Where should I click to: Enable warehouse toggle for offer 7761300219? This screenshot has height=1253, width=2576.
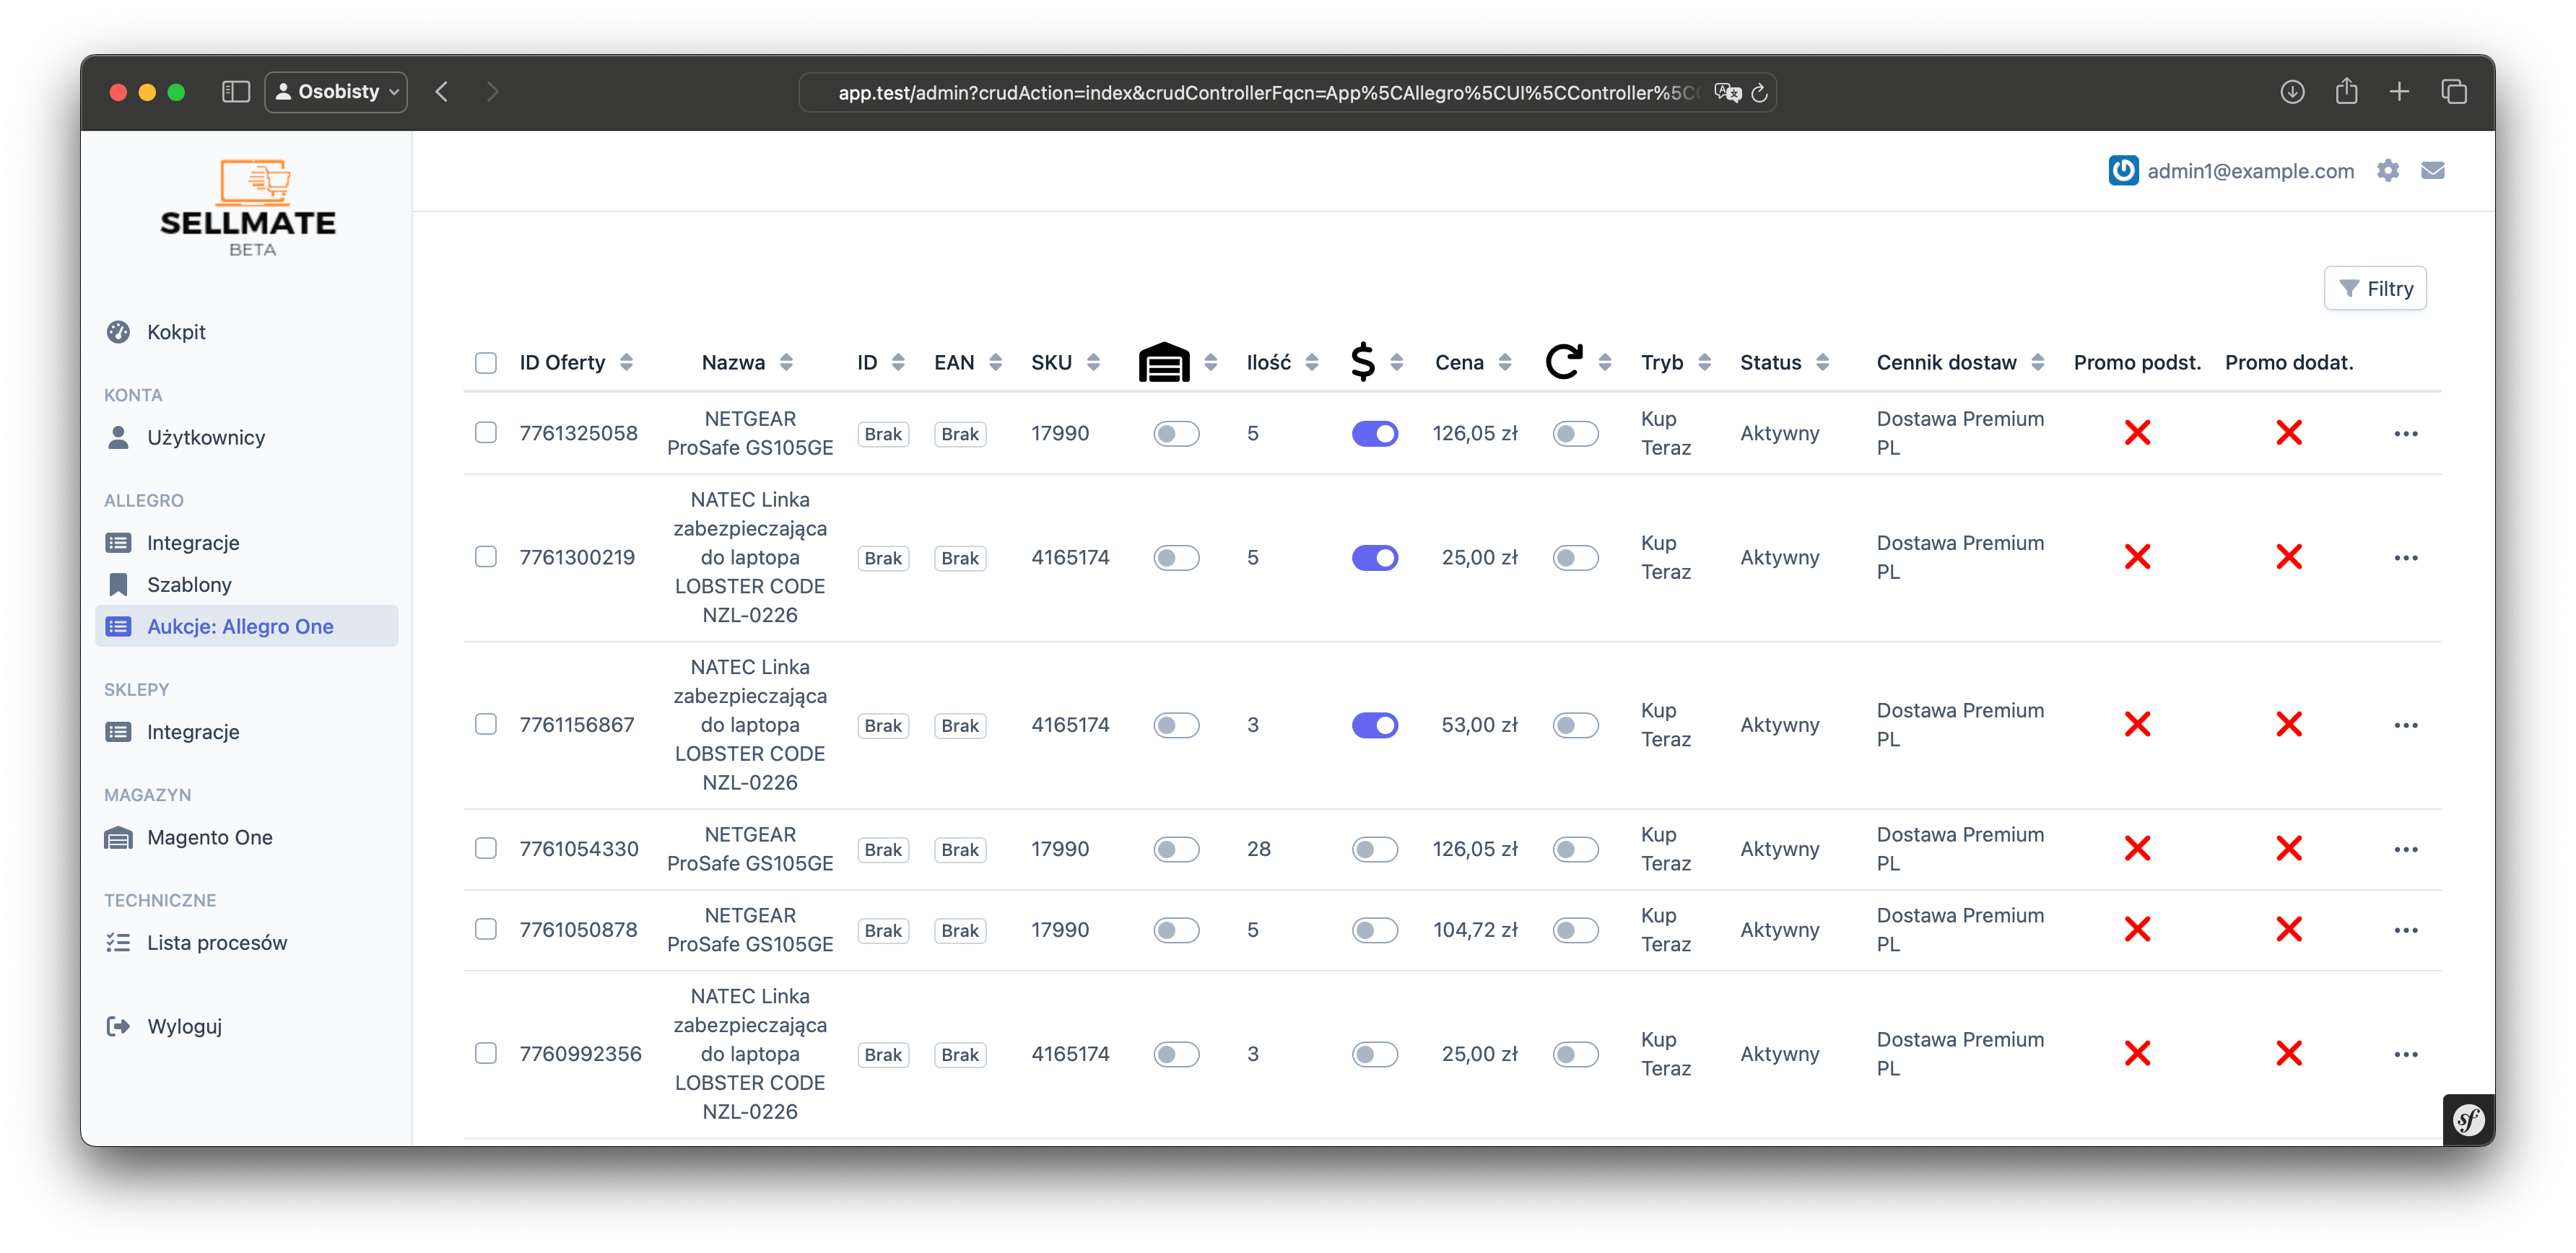tap(1176, 558)
